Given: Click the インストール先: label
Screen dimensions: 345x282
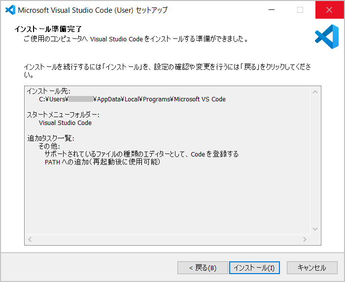Looking at the screenshot, I should click(x=49, y=91).
